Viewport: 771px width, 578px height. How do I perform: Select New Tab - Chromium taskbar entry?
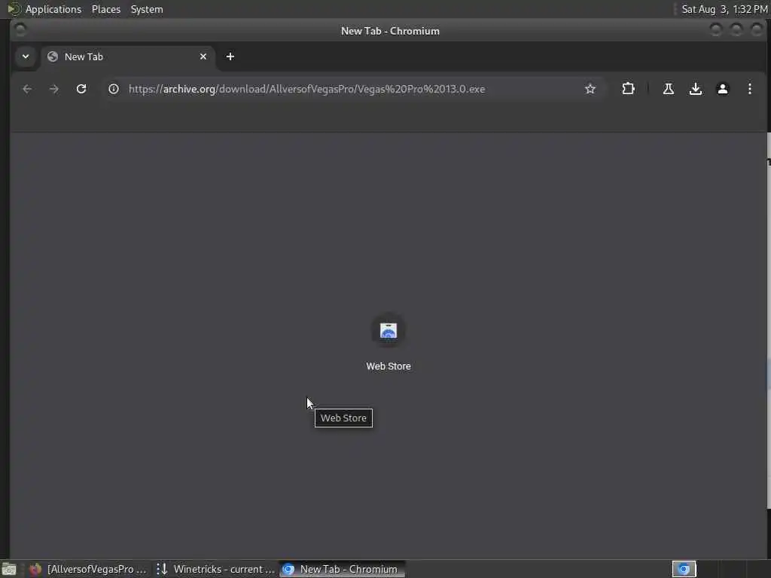(x=343, y=569)
